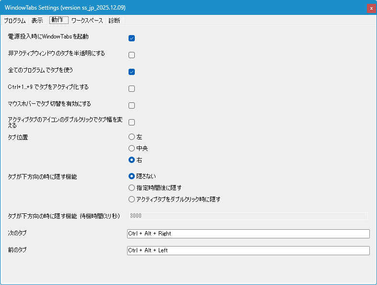Click the タブが下方向の時に隠す機能 label above the 待機時間 row

coord(42,177)
